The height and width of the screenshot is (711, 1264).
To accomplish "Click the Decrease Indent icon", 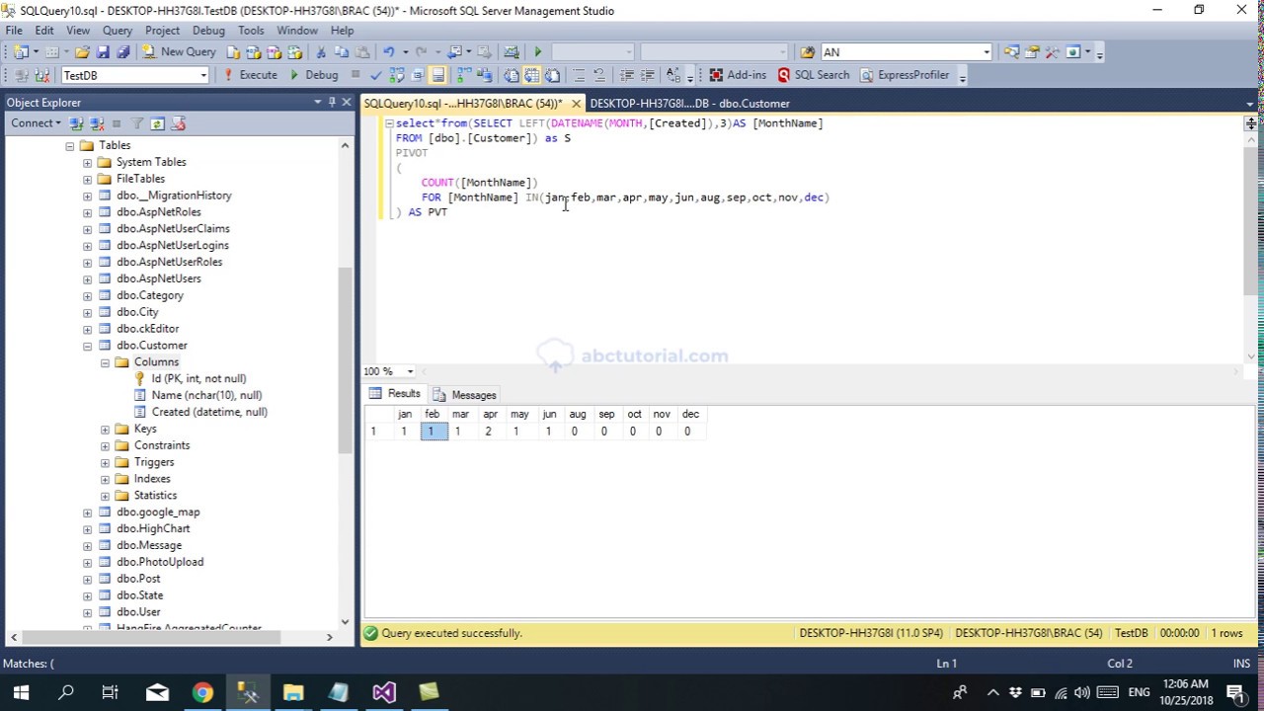I will 627,75.
